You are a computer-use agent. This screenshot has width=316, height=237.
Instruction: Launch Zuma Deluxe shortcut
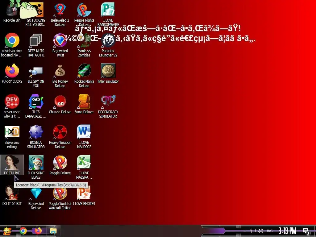tap(84, 104)
